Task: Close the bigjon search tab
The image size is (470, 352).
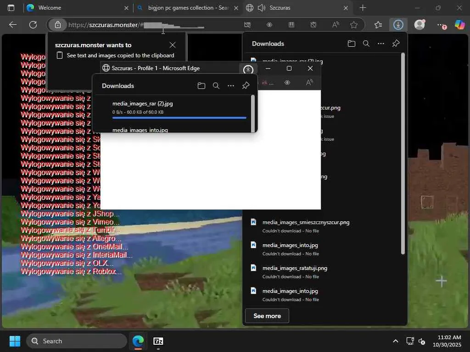Action: (x=236, y=8)
